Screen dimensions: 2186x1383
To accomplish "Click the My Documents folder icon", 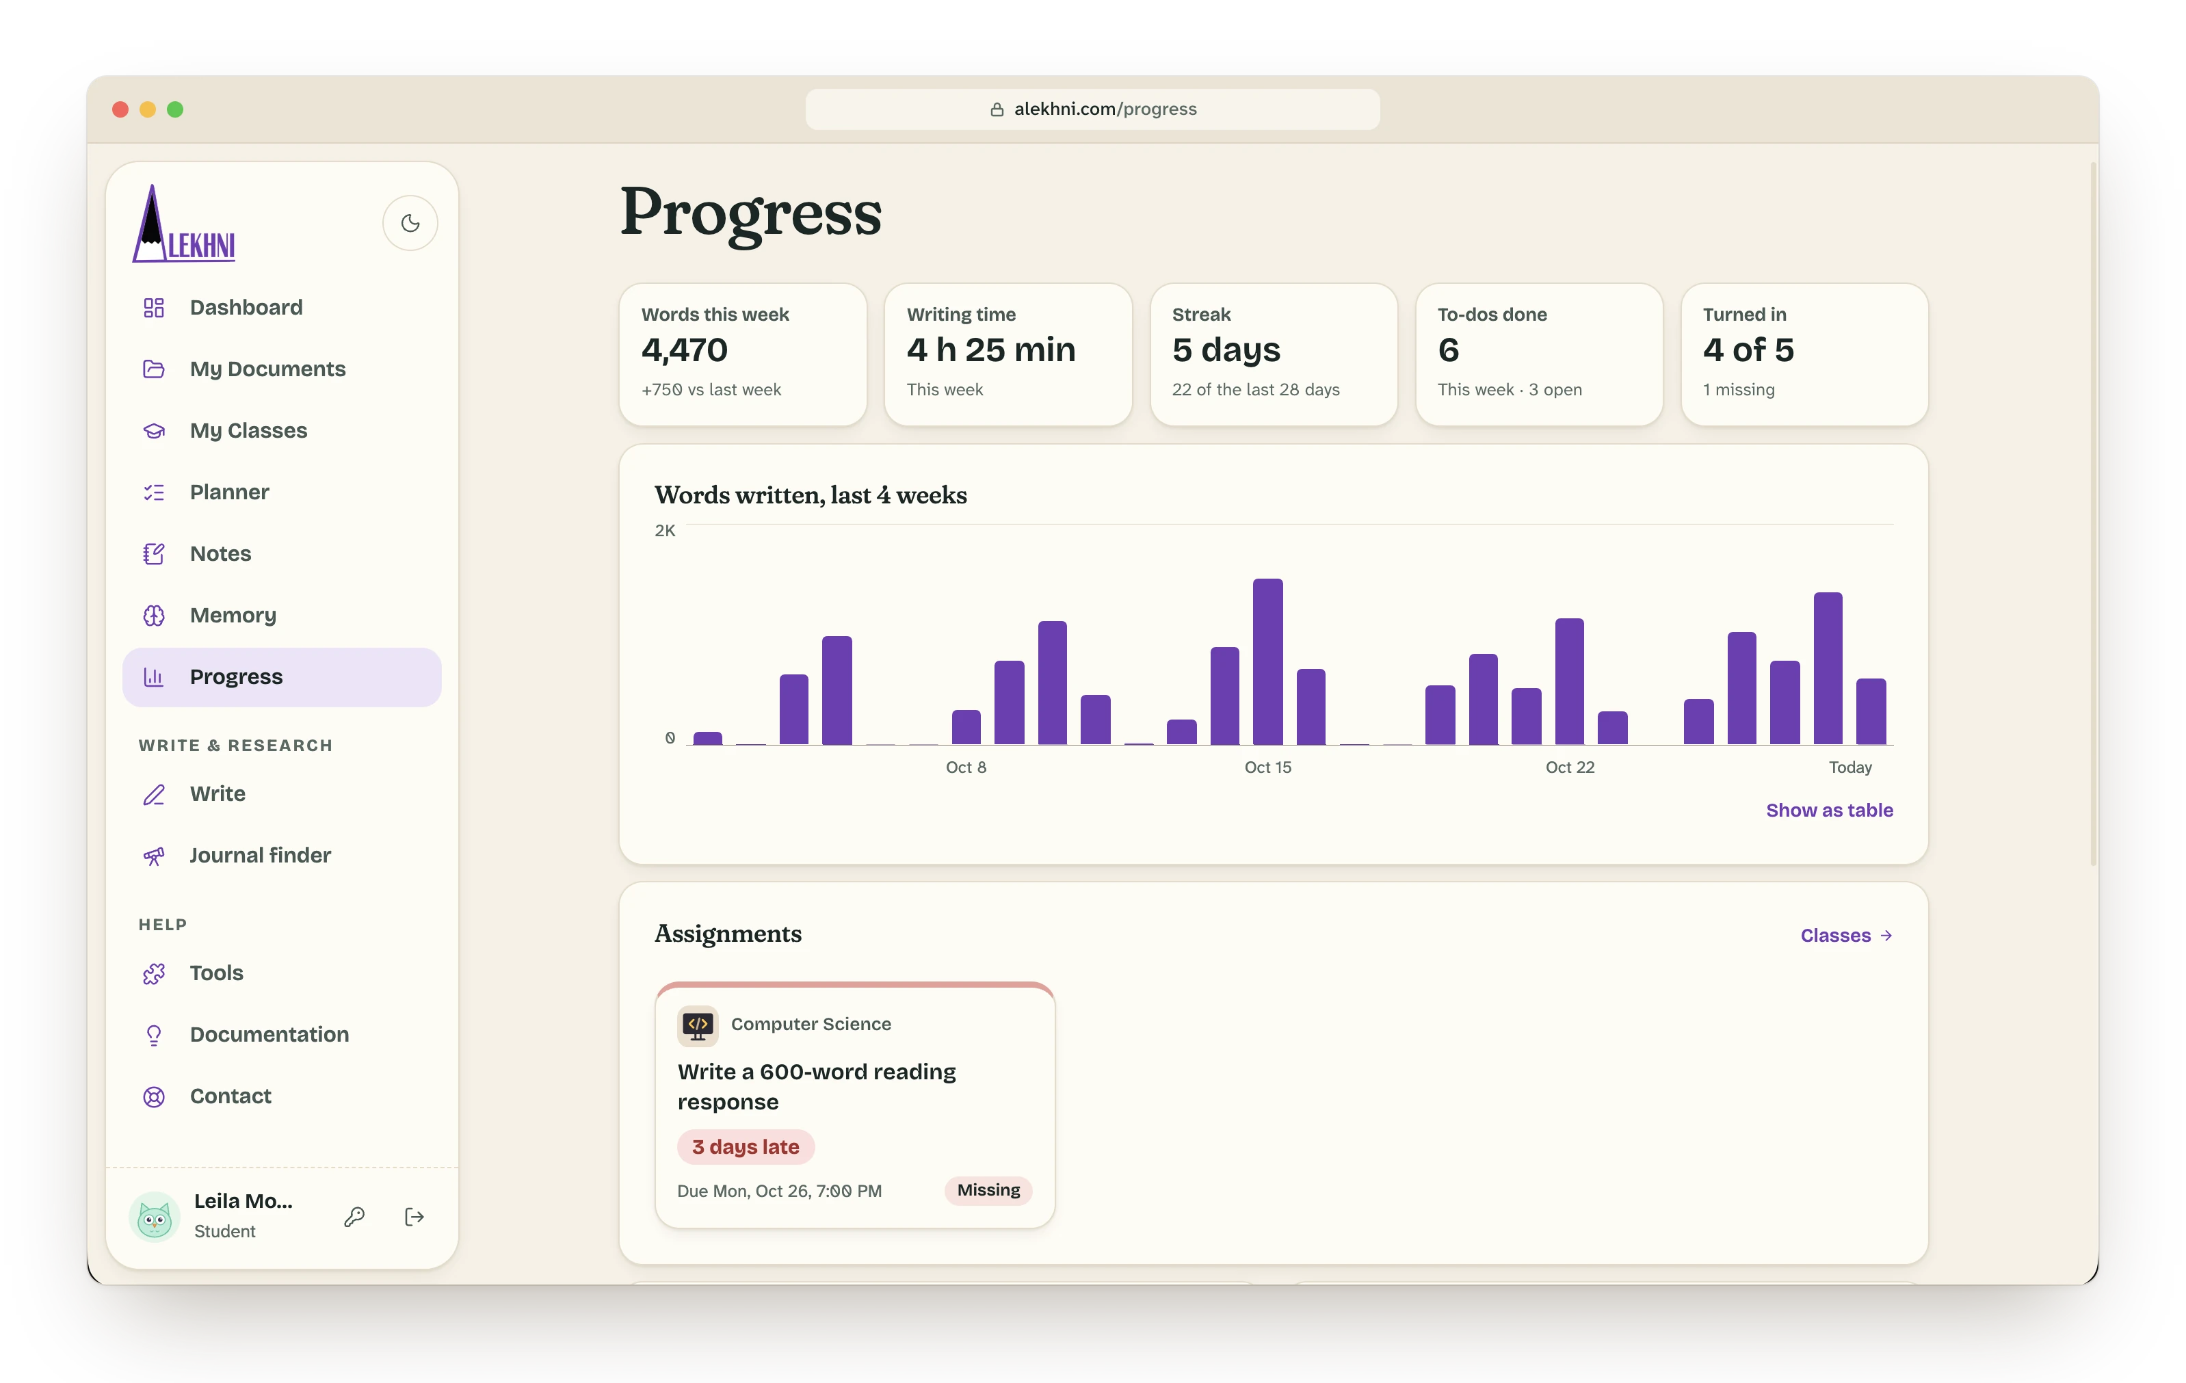I will tap(153, 369).
